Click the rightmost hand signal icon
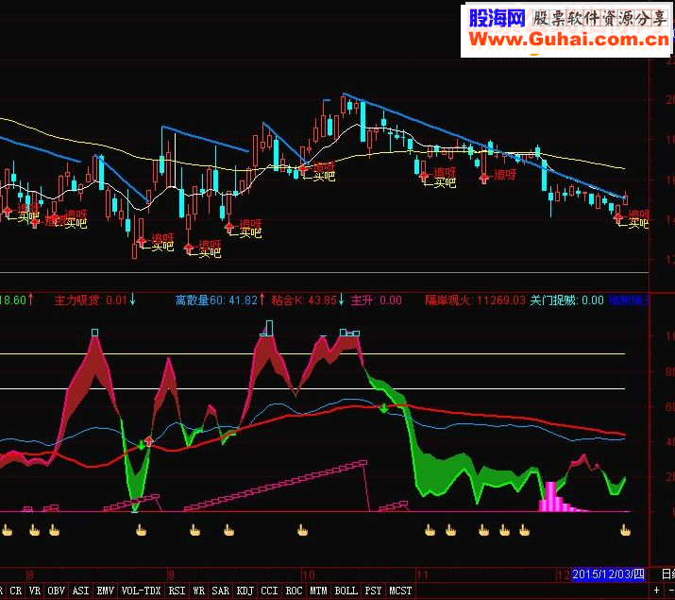The height and width of the screenshot is (600, 675). click(625, 530)
